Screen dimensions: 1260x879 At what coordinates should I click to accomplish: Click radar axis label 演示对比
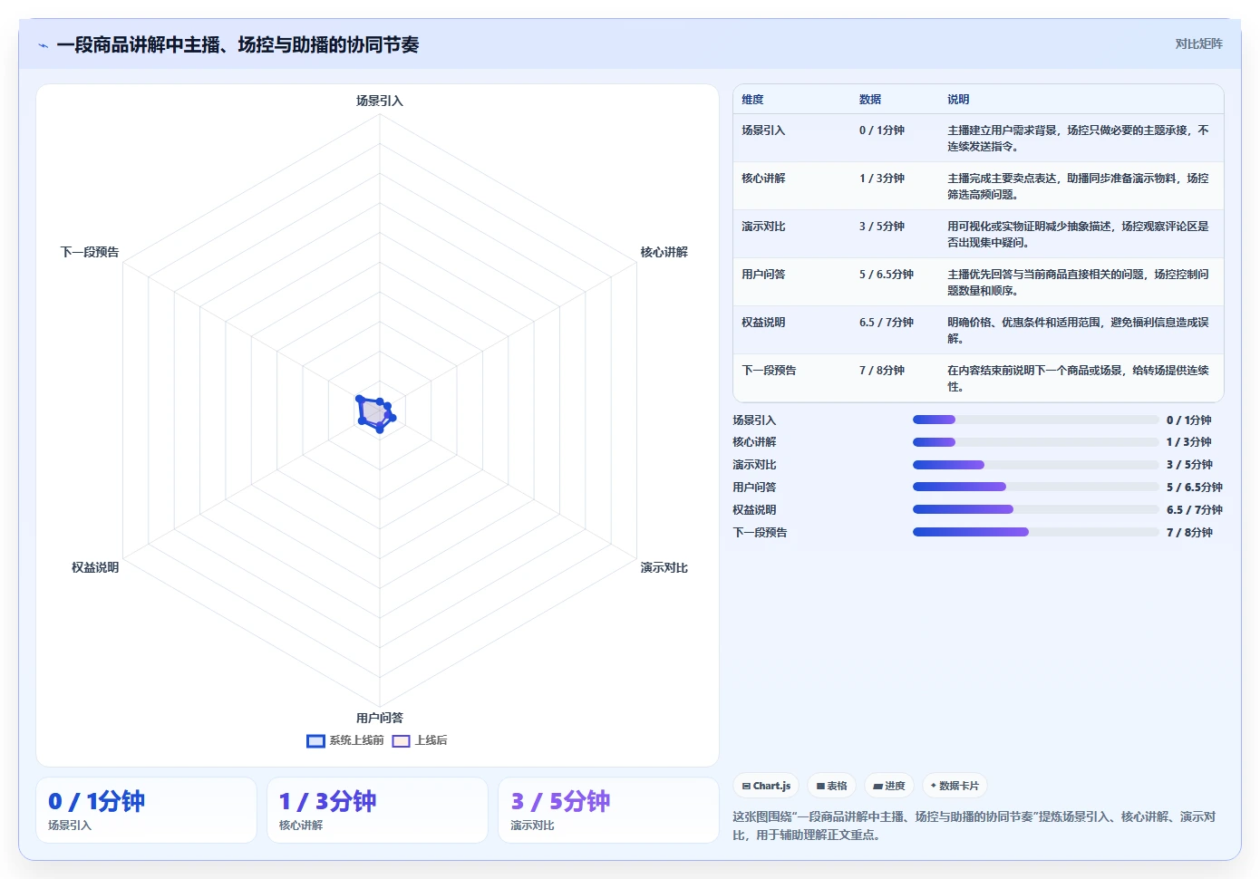pos(664,567)
